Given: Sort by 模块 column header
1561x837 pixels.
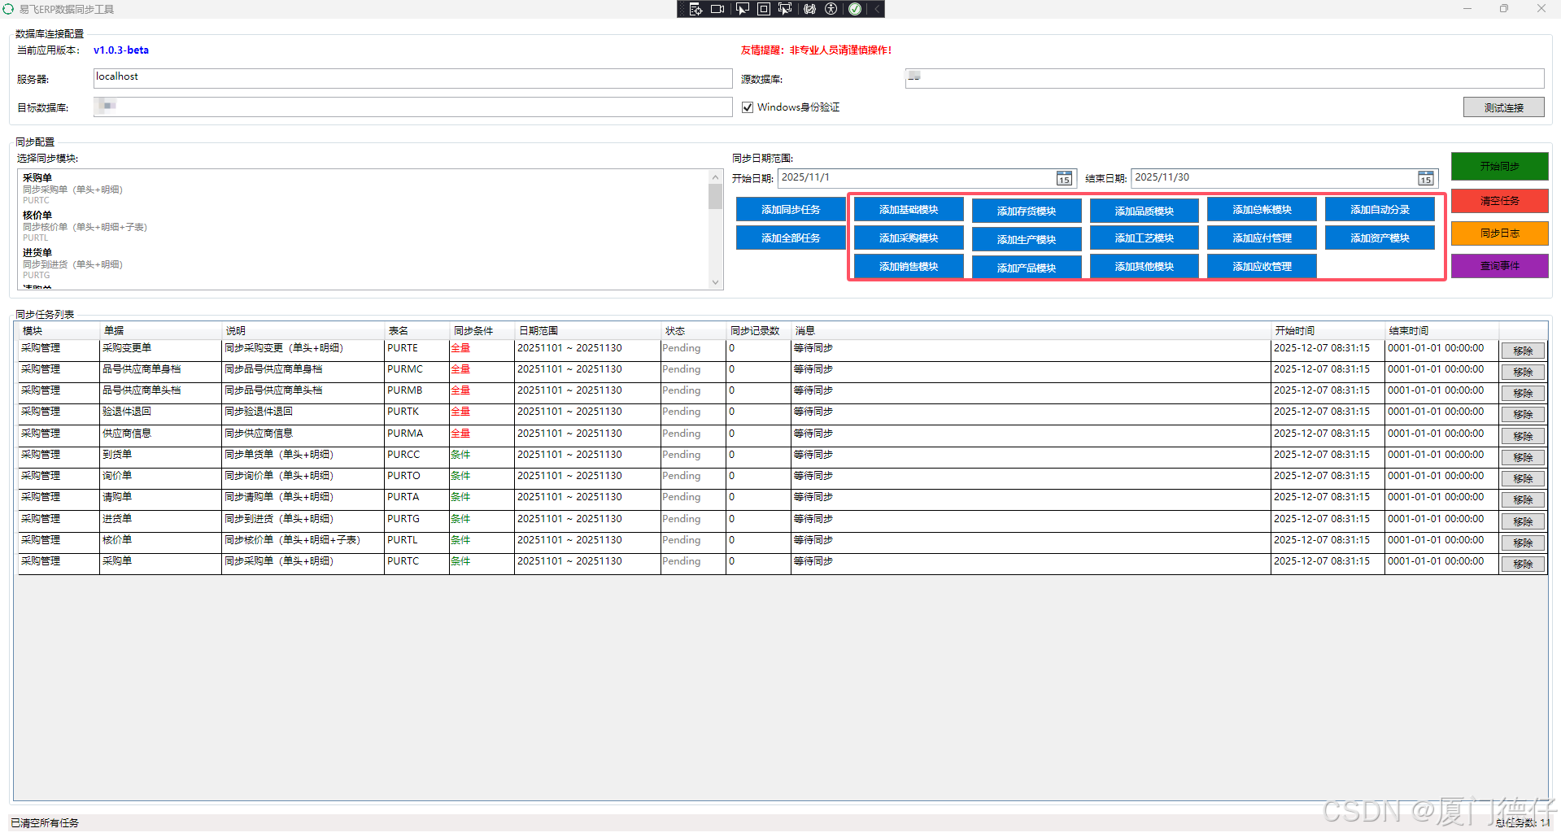Looking at the screenshot, I should pos(59,330).
